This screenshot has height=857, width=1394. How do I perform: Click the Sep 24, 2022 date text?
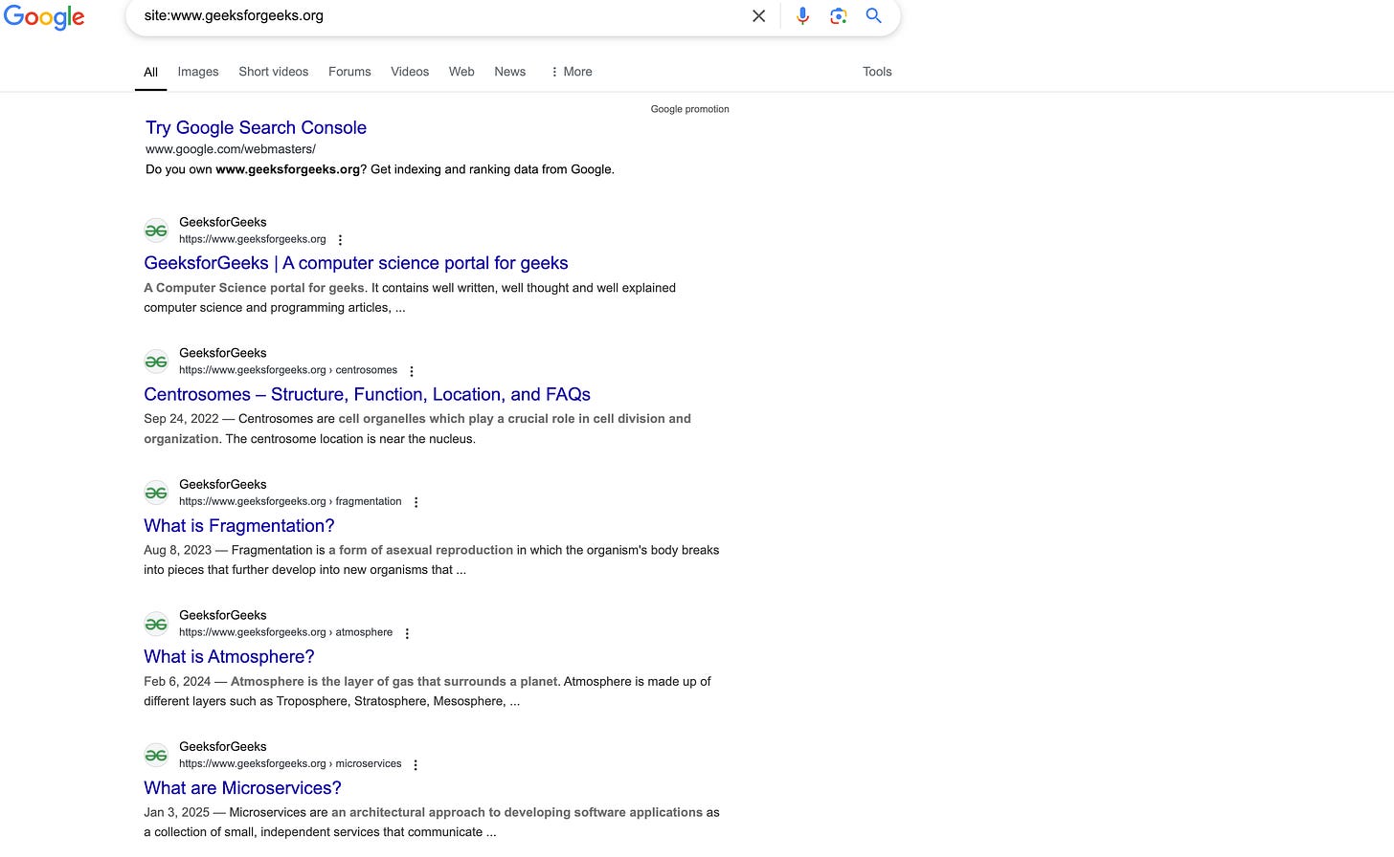tap(181, 419)
